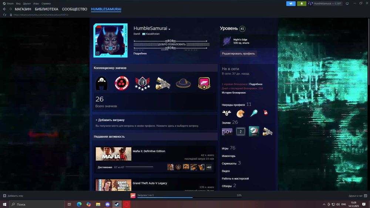The width and height of the screenshot is (370, 208).
Task: Open the bullet badge in sidebar
Action: point(268,132)
